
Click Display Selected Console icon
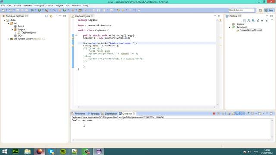tap(252, 113)
